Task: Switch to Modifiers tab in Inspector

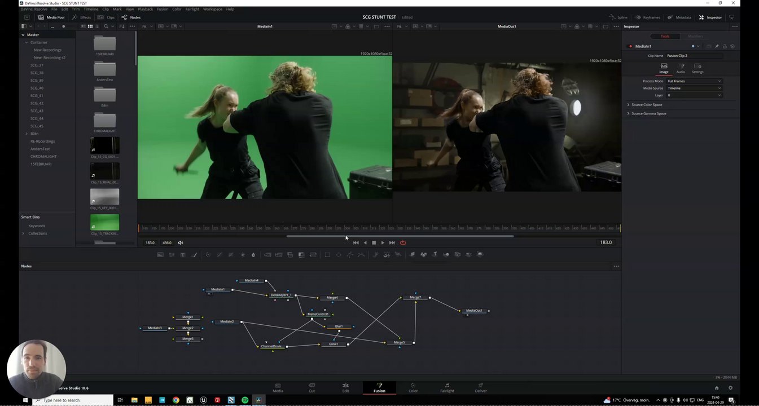Action: tap(695, 36)
